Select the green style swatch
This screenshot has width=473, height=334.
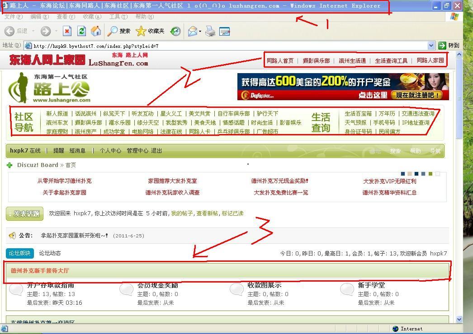point(430,174)
